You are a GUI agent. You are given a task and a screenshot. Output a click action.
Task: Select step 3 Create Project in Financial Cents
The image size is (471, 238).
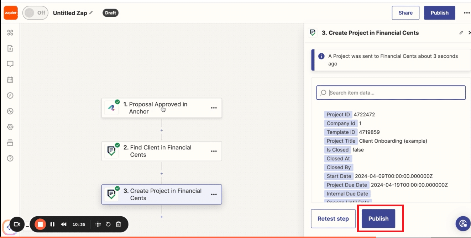162,194
